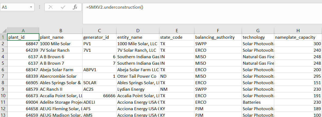The image size is (322, 117).
Task: Select column F header
Action: 218,31
